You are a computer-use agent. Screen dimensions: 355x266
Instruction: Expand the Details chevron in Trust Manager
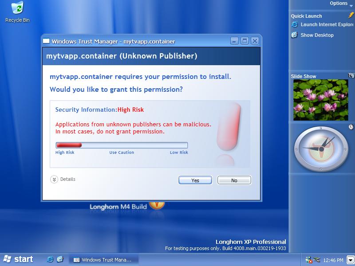tap(54, 180)
